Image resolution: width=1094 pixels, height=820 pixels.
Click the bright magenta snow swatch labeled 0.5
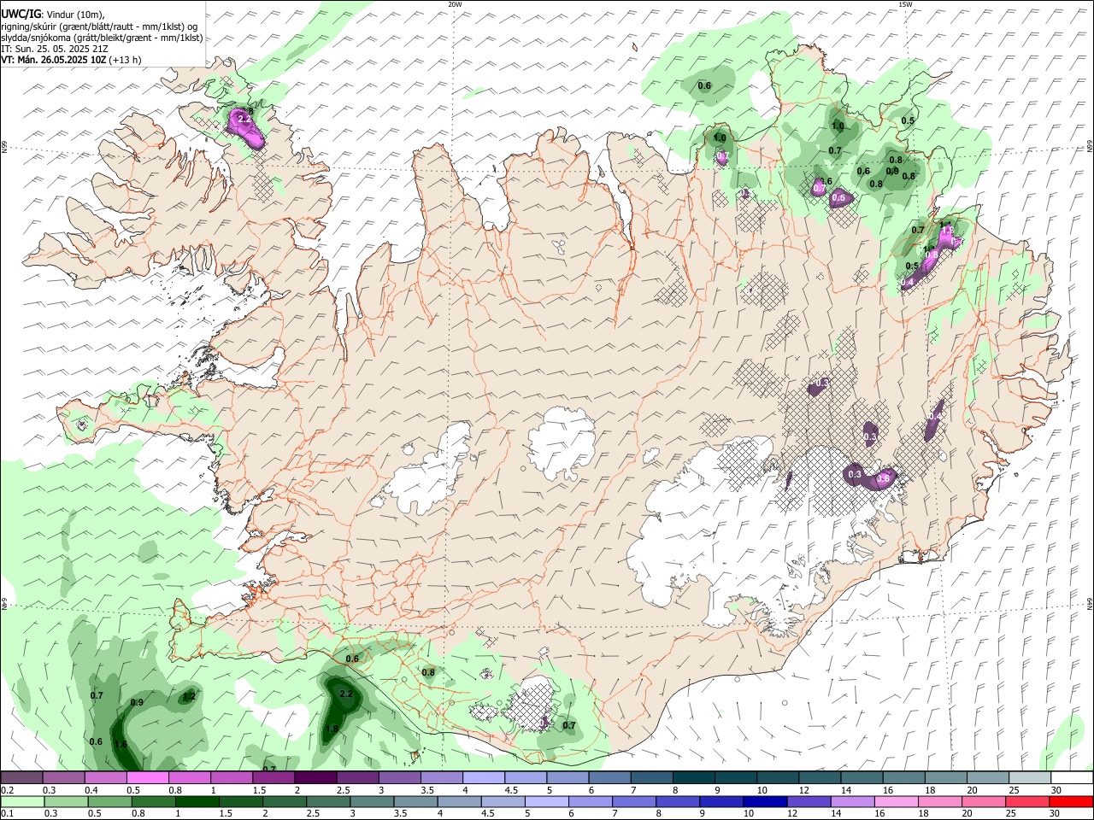click(147, 778)
